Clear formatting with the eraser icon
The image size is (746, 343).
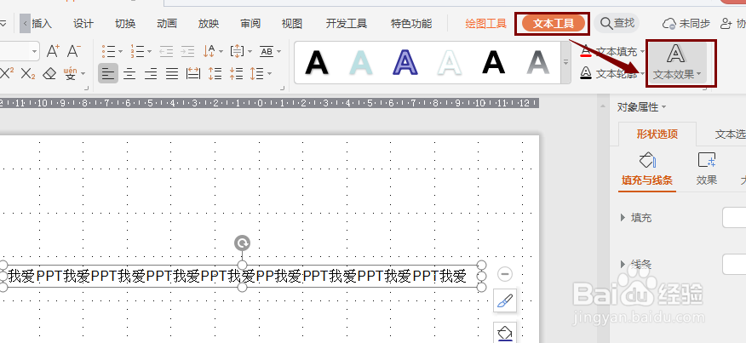click(49, 74)
